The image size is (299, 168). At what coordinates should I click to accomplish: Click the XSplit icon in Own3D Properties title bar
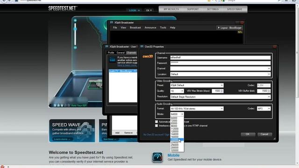click(142, 47)
